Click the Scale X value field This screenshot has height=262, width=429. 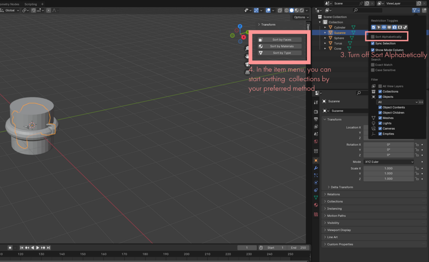pos(388,168)
